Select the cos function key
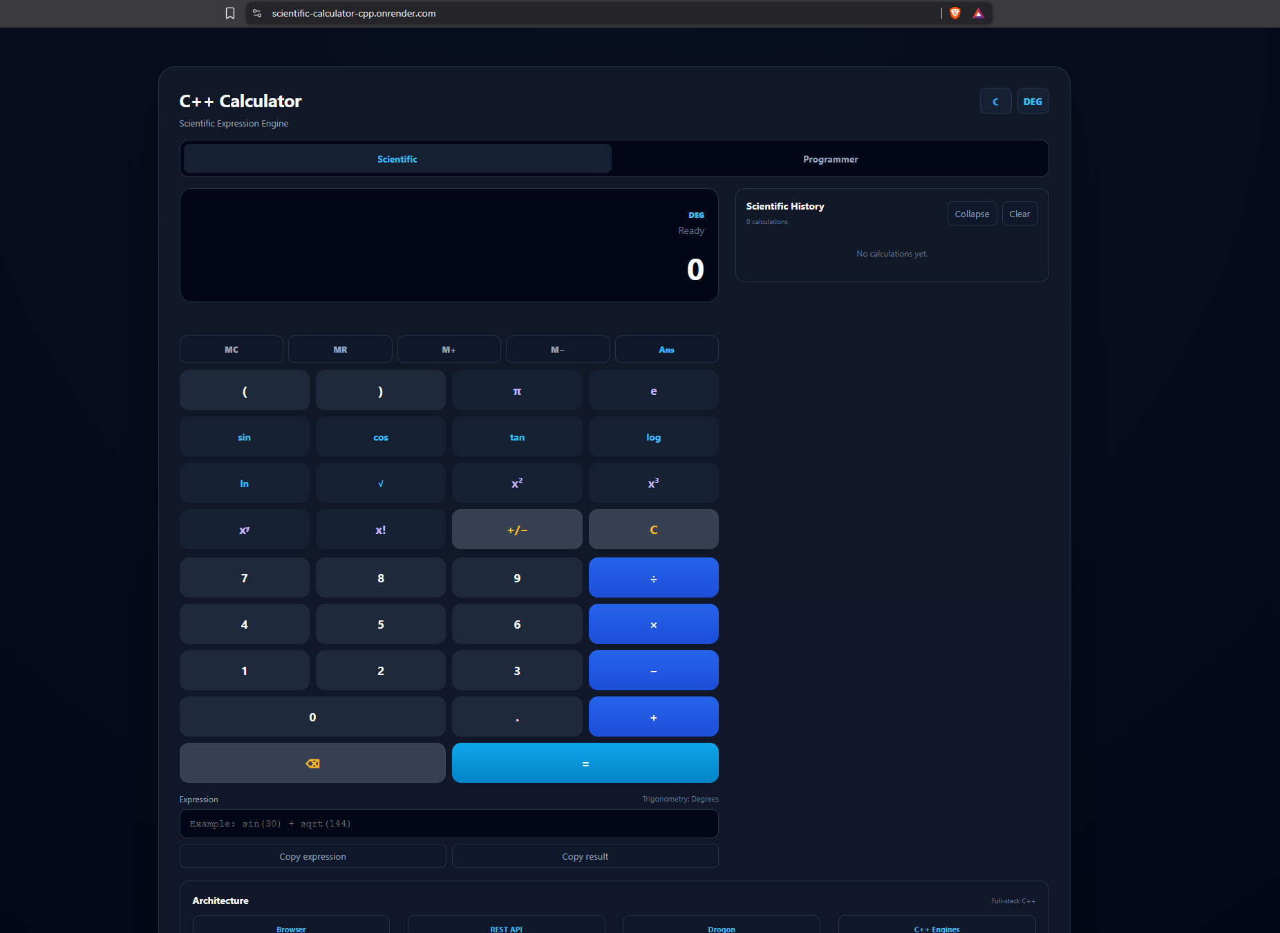The height and width of the screenshot is (933, 1280). pos(381,437)
